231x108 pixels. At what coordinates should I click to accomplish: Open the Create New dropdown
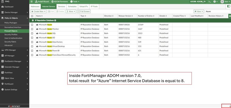(39, 12)
